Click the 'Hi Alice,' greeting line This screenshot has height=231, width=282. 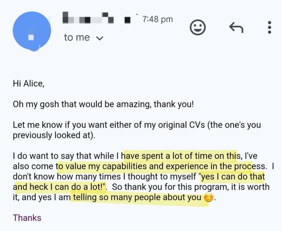click(29, 84)
